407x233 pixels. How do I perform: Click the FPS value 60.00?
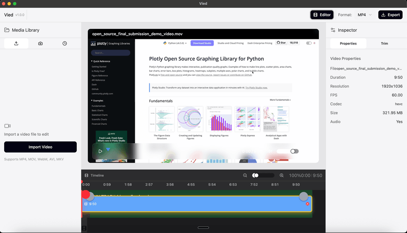(x=397, y=95)
